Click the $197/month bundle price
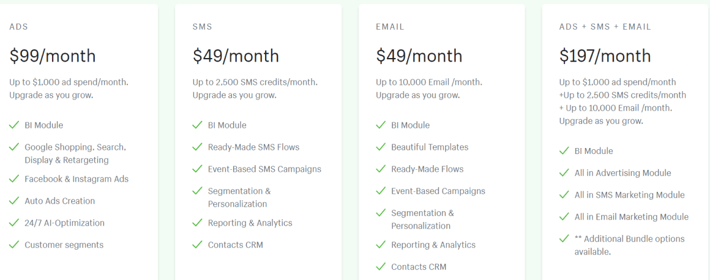The width and height of the screenshot is (710, 280). point(605,56)
